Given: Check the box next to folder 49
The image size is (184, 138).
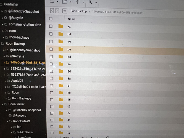Looking at the screenshot, I should [51, 41].
